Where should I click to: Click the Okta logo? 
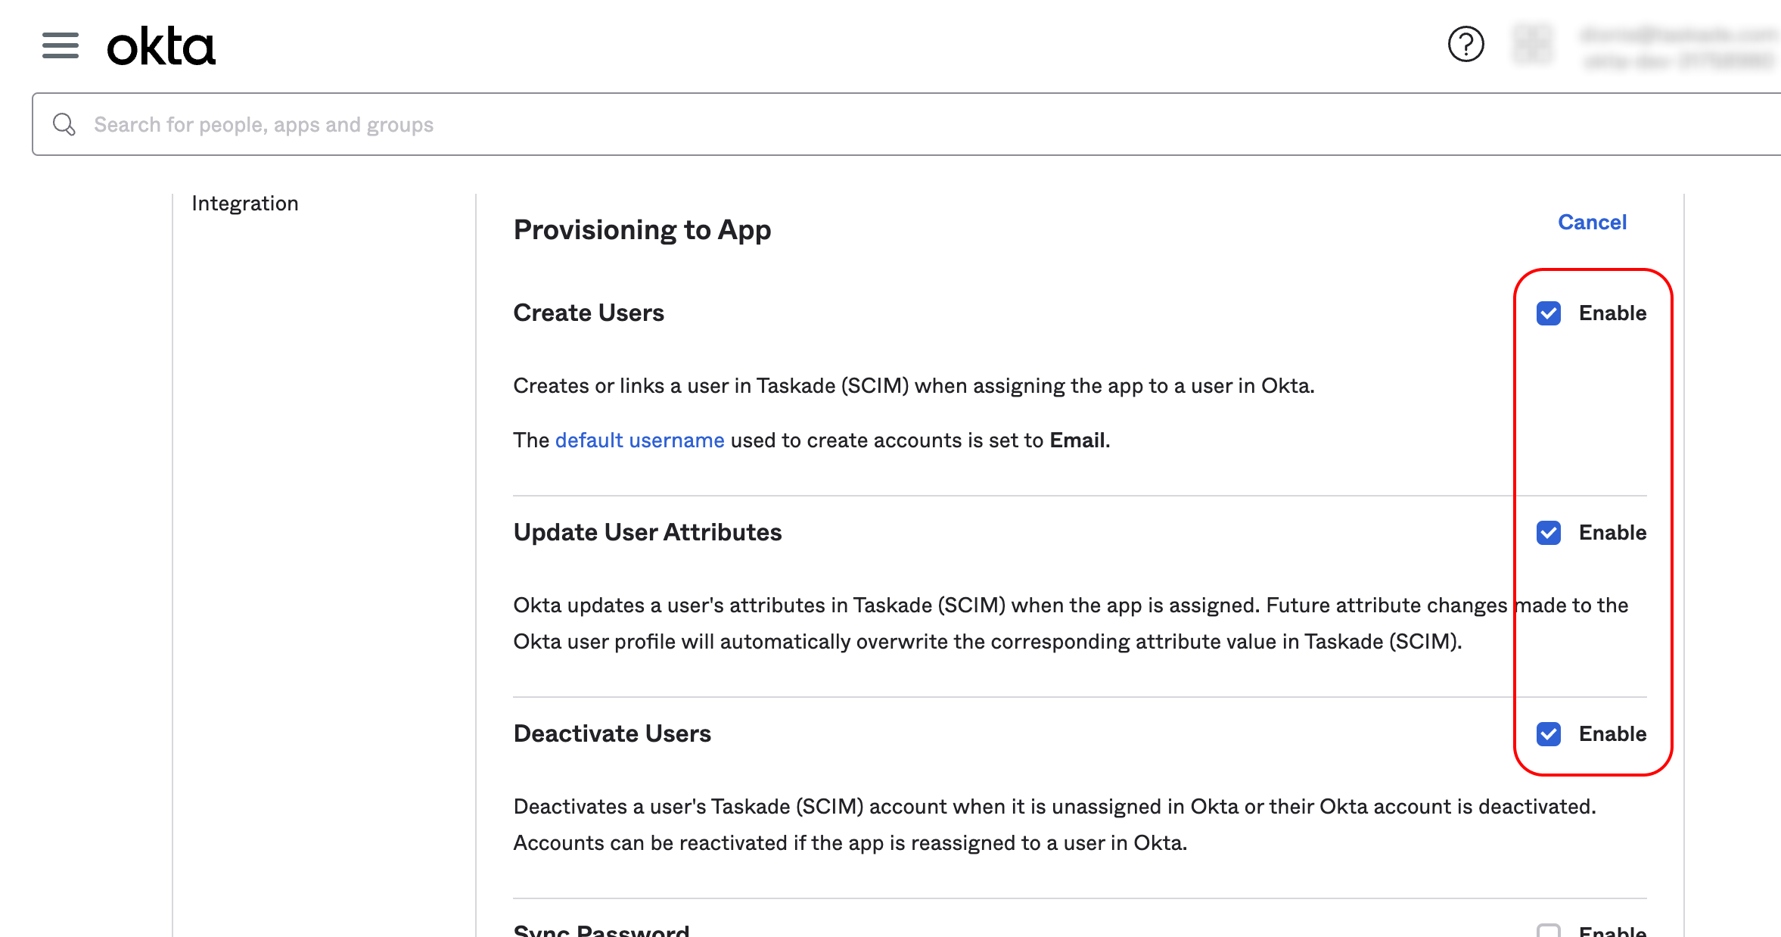point(161,47)
